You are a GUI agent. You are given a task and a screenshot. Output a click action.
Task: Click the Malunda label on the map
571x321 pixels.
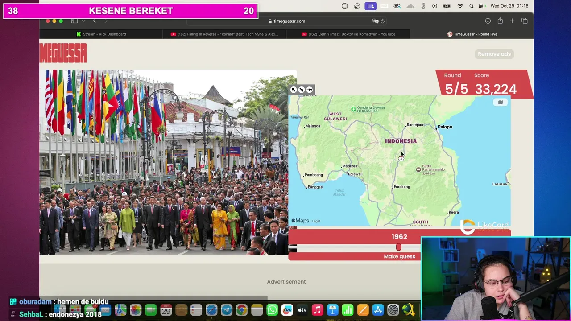pyautogui.click(x=312, y=126)
